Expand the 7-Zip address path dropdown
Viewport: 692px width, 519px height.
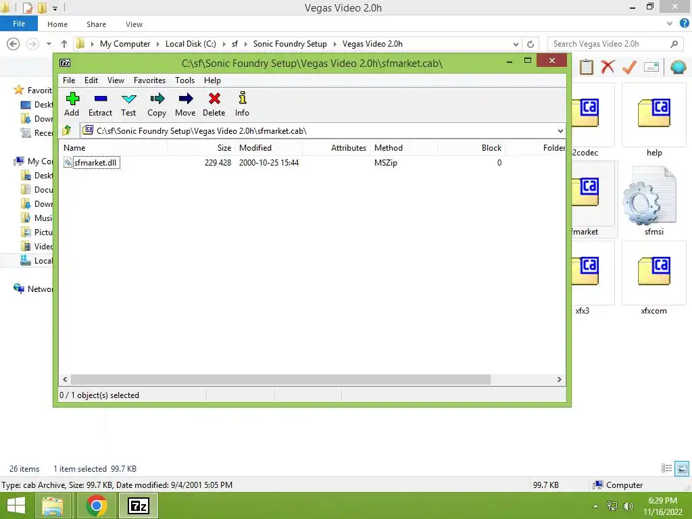[x=560, y=131]
